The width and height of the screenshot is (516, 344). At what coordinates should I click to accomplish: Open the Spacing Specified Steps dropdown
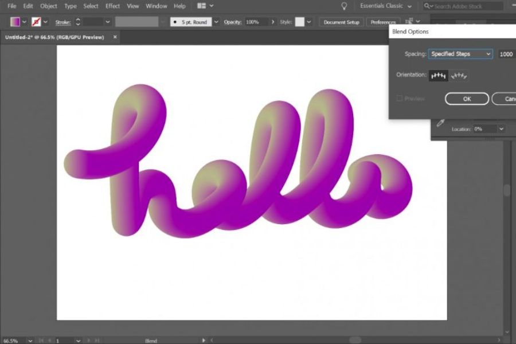[461, 54]
